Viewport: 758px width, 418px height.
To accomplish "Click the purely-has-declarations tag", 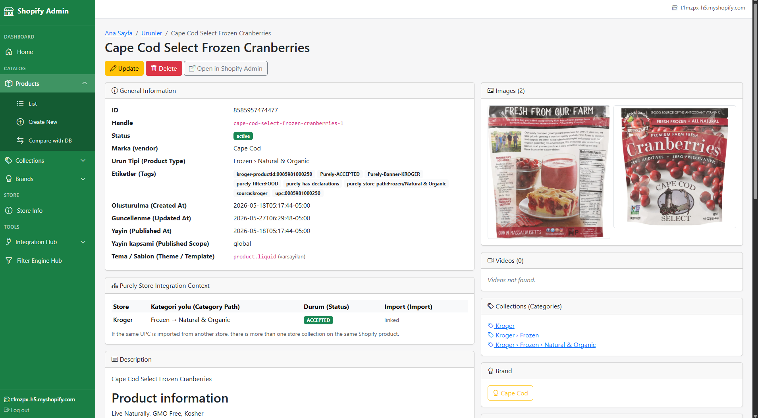I will 312,183.
